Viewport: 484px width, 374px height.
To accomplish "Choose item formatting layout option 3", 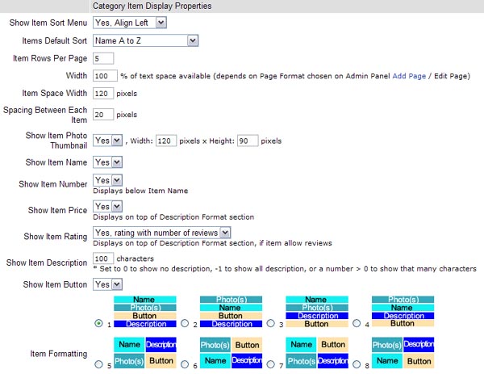I will [271, 323].
